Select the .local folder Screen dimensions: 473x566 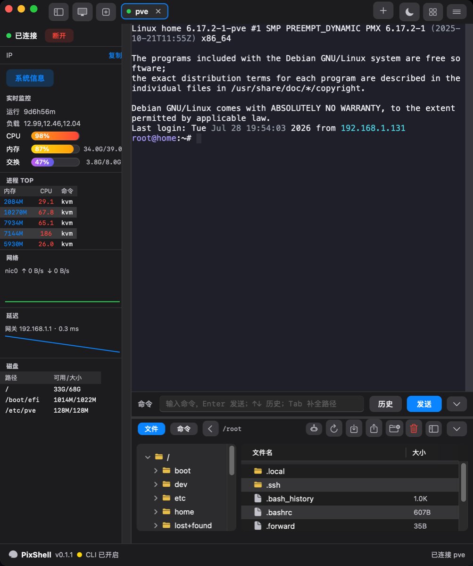(x=349, y=471)
